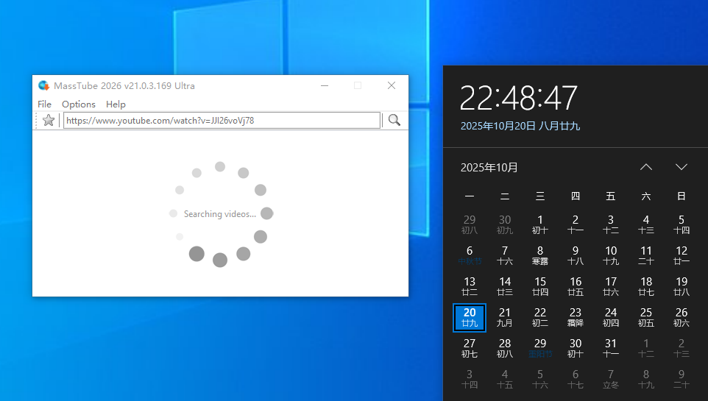Select October 31 in calendar
This screenshot has width=708, height=401.
point(611,348)
